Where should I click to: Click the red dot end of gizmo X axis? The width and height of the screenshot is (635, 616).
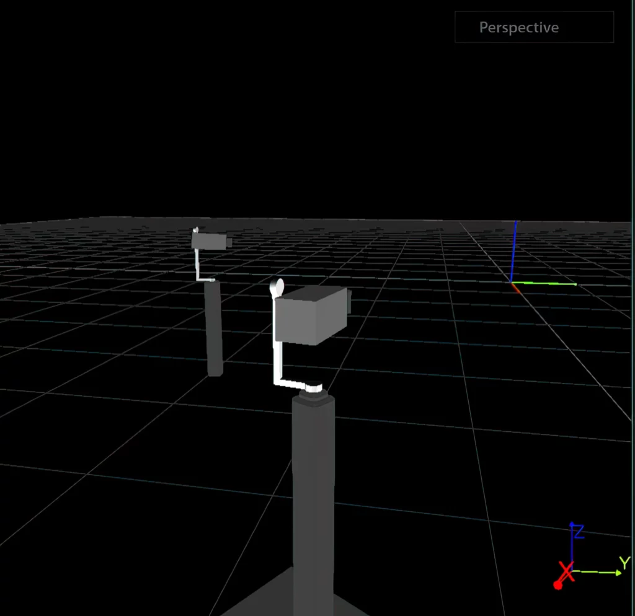557,585
